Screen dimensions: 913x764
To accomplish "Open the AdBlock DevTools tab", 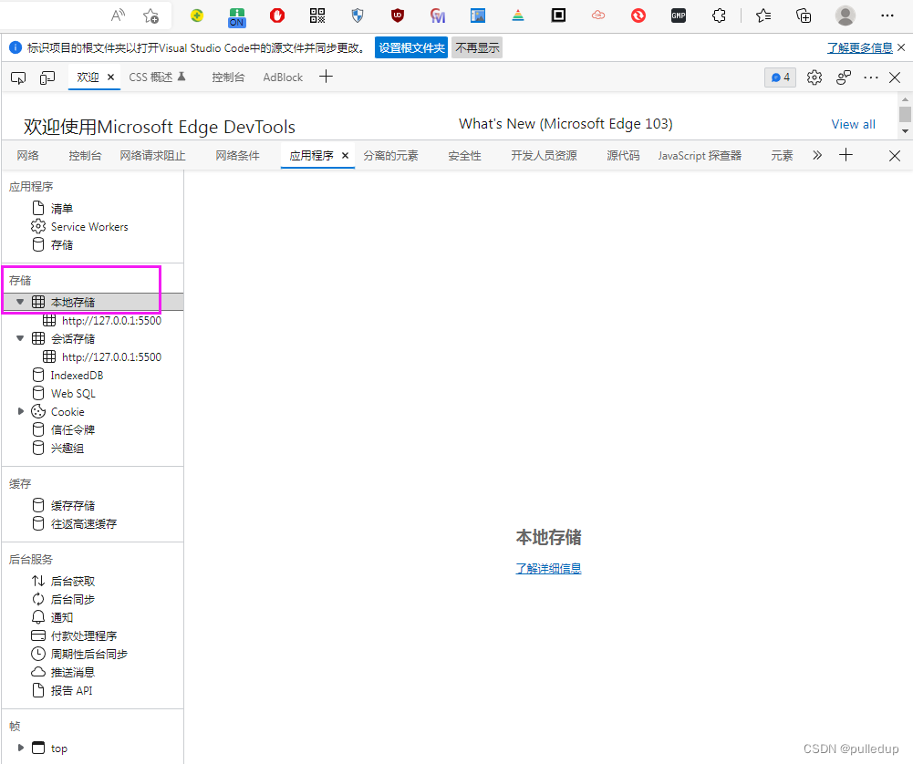I will pos(283,77).
